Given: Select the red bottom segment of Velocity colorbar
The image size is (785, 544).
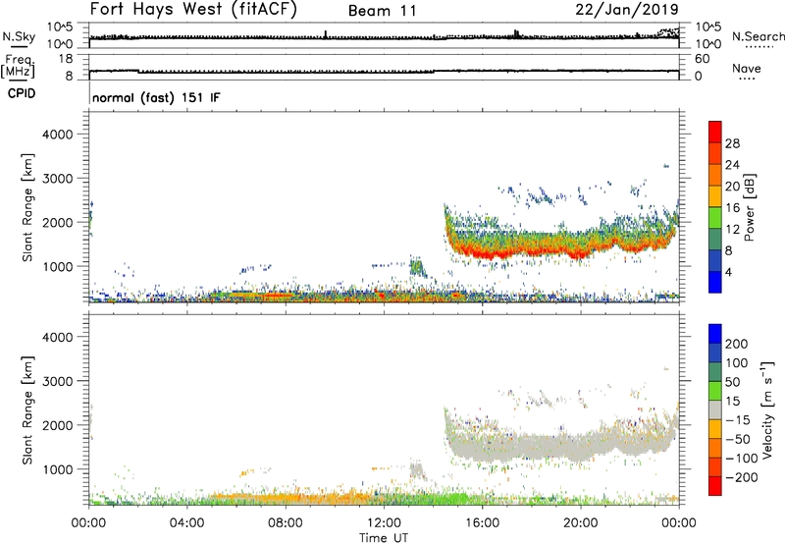Looking at the screenshot, I should tap(715, 486).
